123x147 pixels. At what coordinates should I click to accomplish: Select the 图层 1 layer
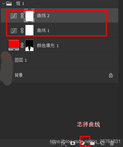tap(59, 60)
